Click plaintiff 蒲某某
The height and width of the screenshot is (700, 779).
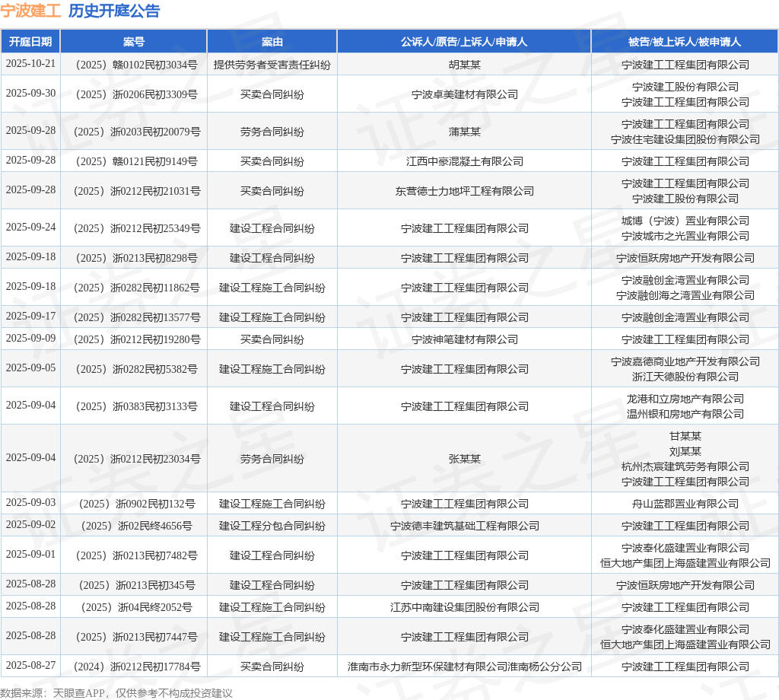click(465, 132)
